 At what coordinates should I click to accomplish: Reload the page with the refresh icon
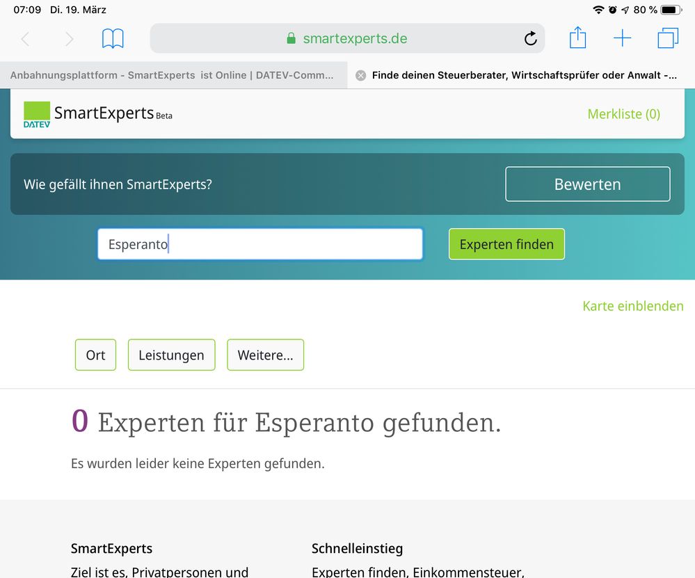click(x=530, y=38)
